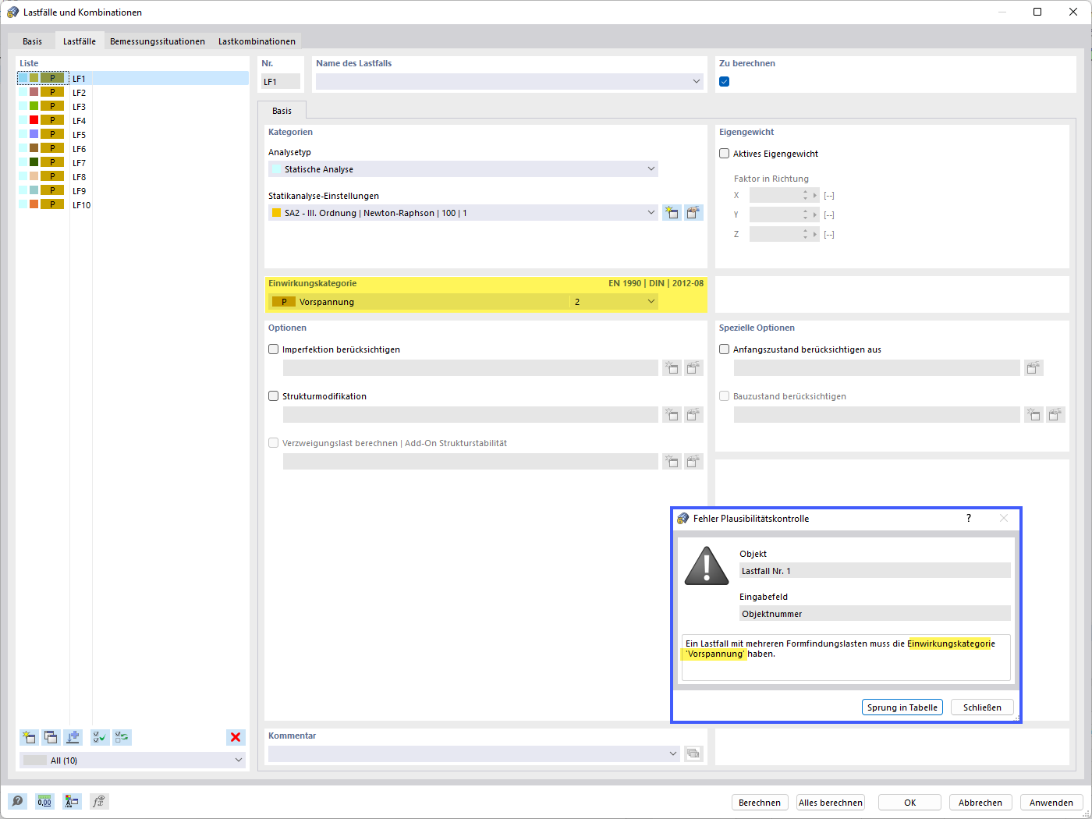1092x819 pixels.
Task: Enable Aktives Eigengewicht checkbox
Action: coord(724,154)
